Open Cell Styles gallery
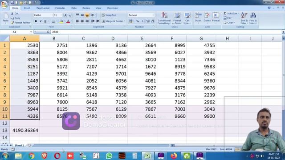285x160 pixels. pos(187,18)
